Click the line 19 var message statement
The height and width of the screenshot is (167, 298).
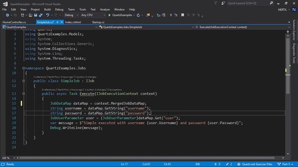pyautogui.click(x=146, y=123)
